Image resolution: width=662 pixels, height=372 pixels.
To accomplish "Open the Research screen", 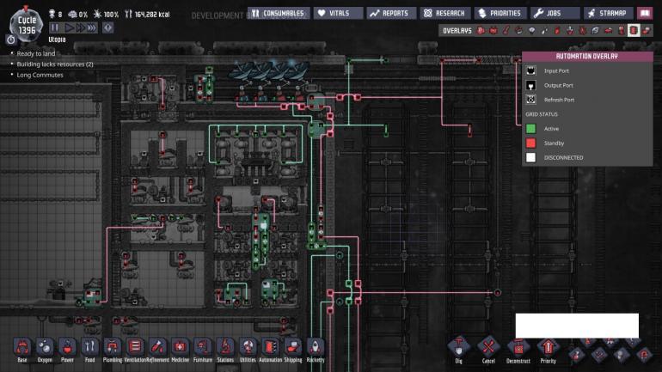I will (x=444, y=14).
